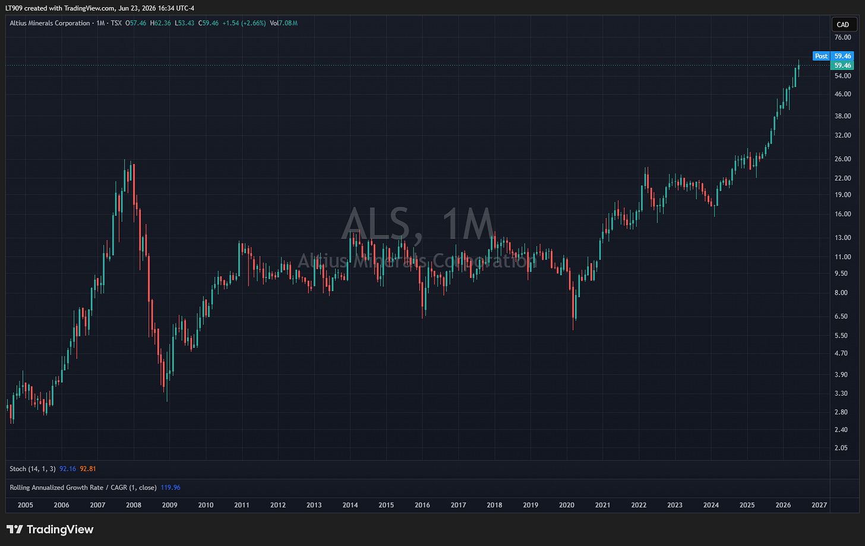
Task: Click the CAGR value 119.96
Action: point(171,487)
